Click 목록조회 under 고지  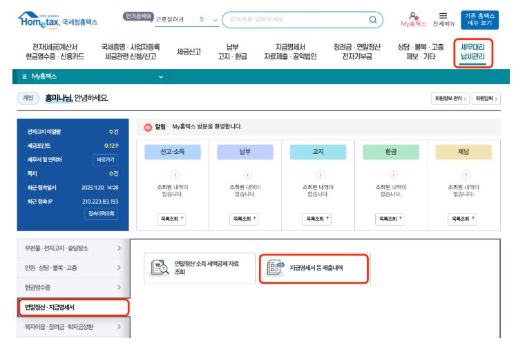(317, 219)
